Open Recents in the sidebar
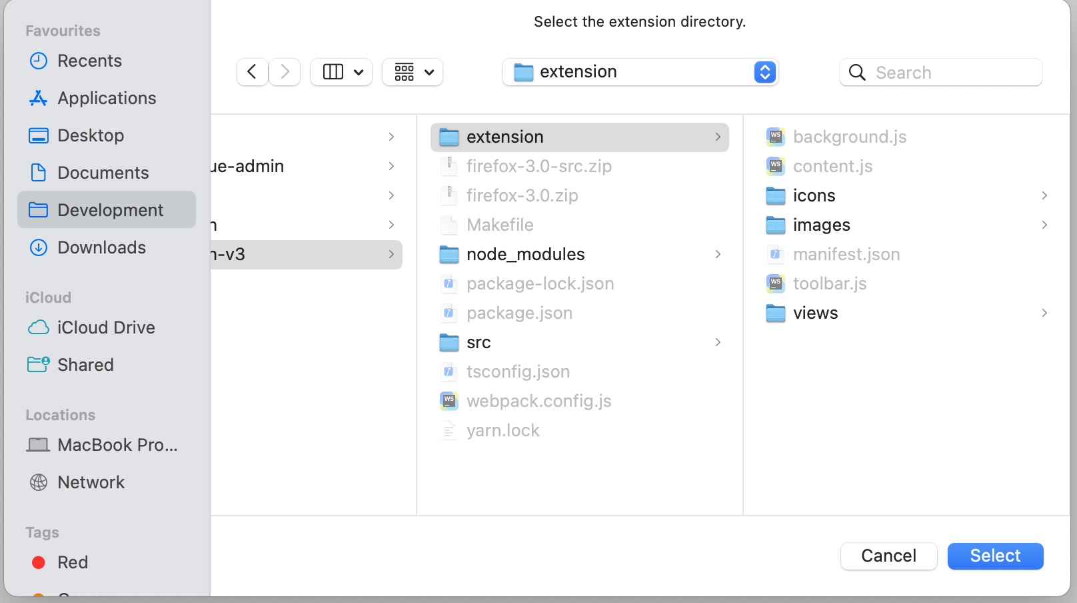Viewport: 1077px width, 603px height. pos(89,61)
